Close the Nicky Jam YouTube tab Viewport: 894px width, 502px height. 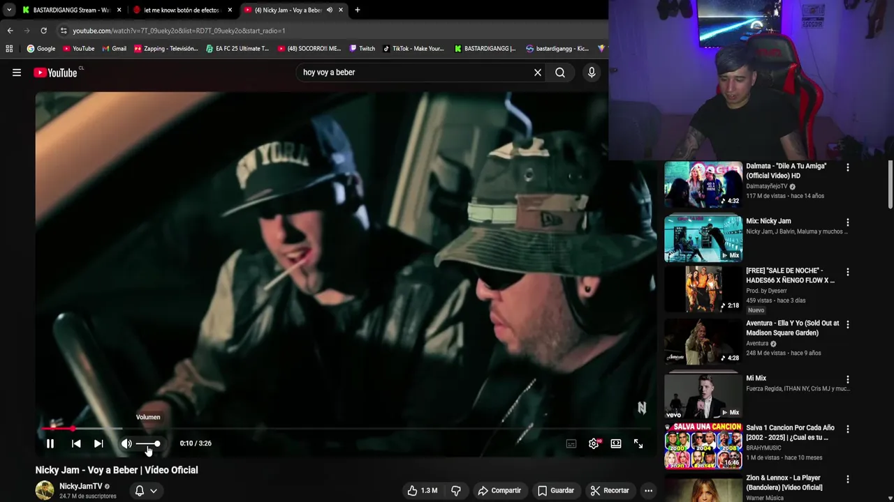[x=341, y=10]
